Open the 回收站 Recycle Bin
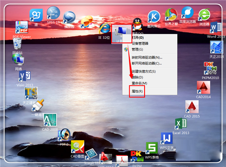226x167 pixels. (17, 44)
